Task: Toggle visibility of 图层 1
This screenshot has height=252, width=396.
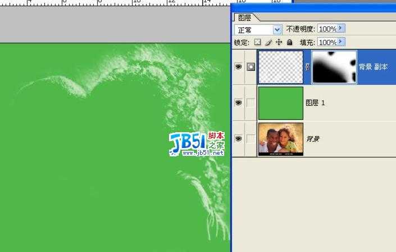Action: [238, 103]
